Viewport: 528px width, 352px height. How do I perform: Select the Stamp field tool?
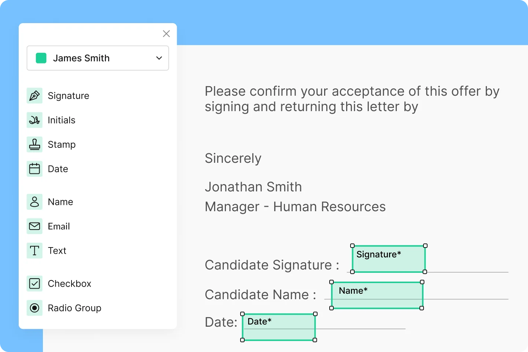(62, 144)
